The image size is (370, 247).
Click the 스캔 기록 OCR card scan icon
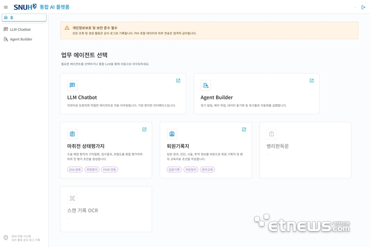pos(72,198)
